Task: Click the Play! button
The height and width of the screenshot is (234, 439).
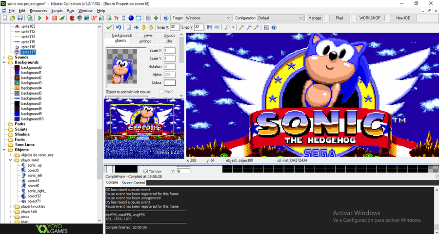Action: [x=339, y=18]
